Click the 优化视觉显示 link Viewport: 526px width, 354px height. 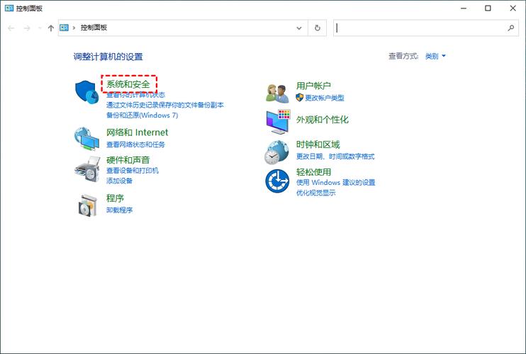coord(315,193)
